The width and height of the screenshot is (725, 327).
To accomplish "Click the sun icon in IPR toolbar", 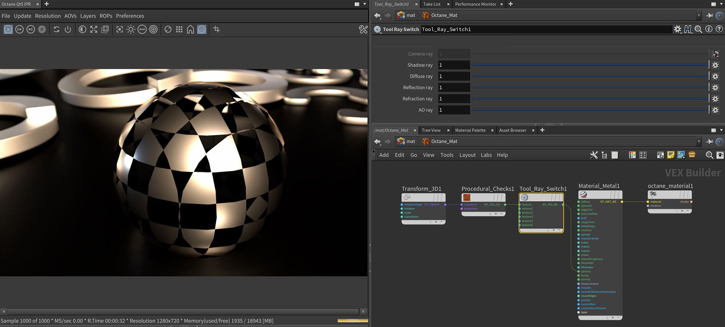I will point(131,29).
